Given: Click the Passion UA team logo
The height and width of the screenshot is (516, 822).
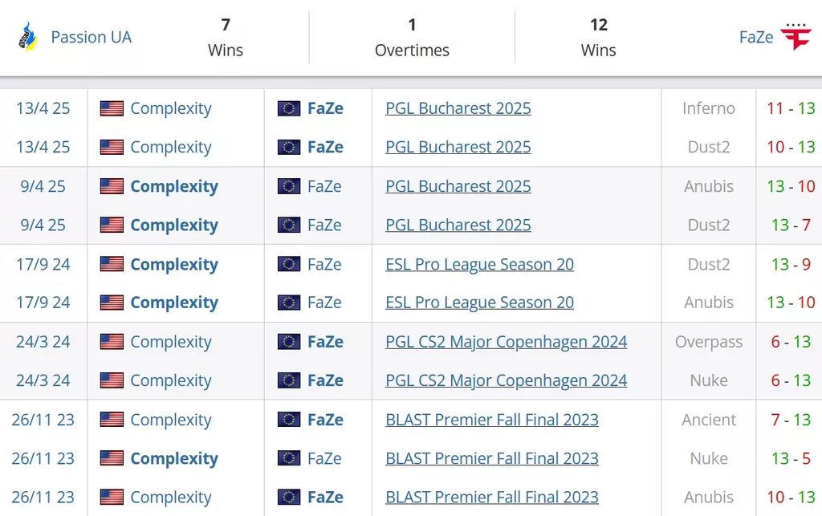Looking at the screenshot, I should click(x=28, y=37).
